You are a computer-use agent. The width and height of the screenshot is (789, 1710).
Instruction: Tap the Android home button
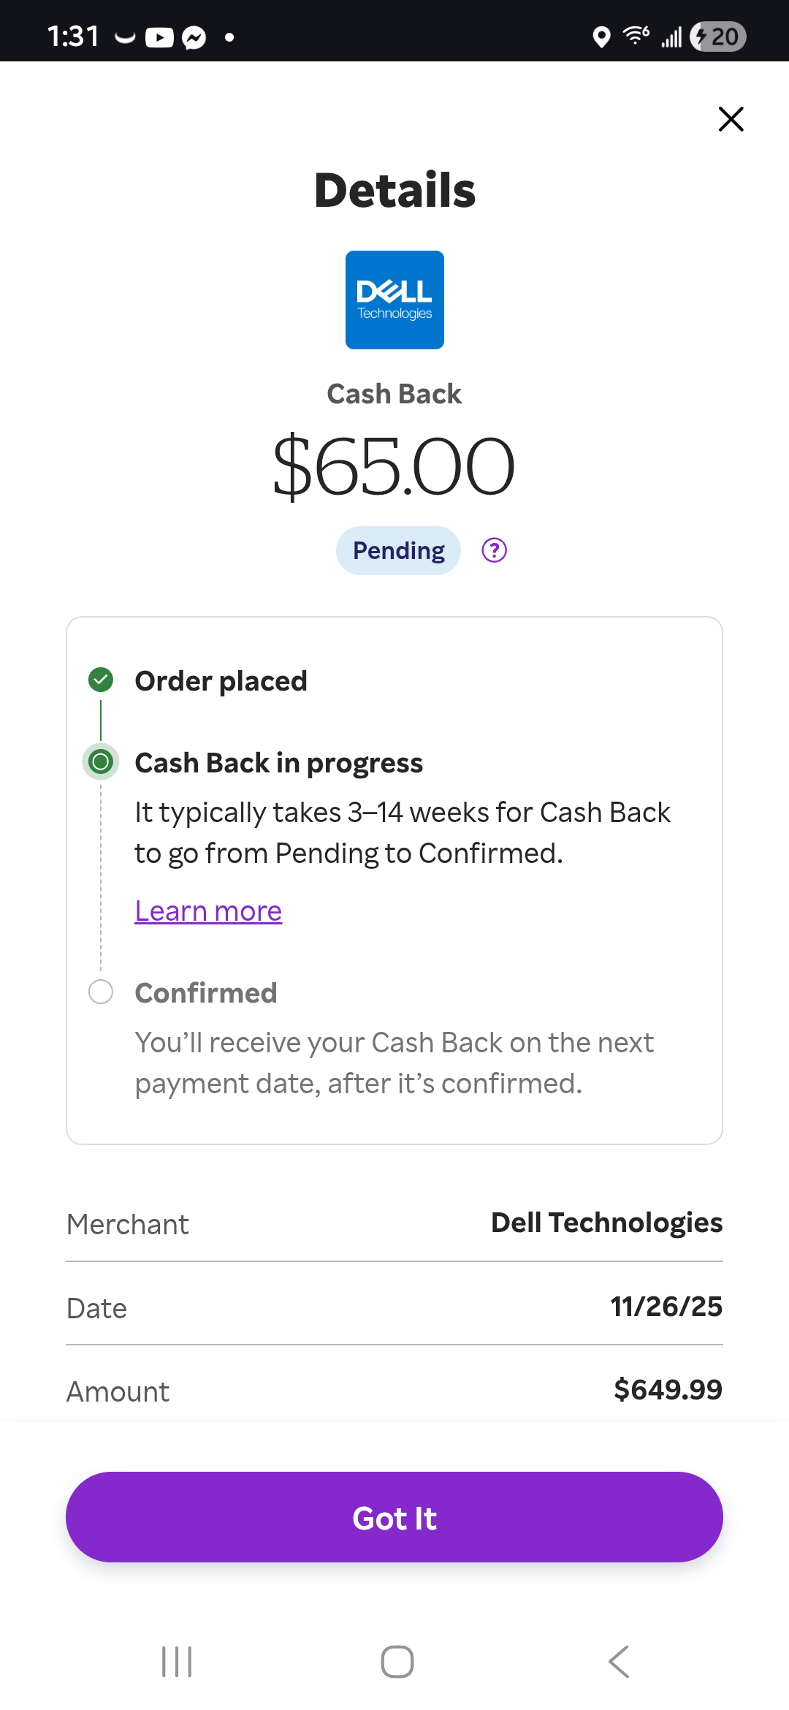pos(397,1662)
